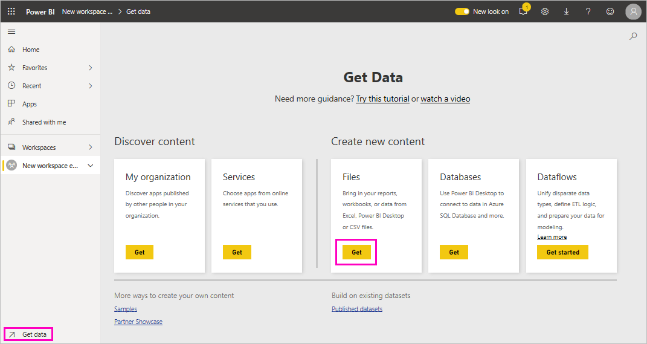Image resolution: width=647 pixels, height=344 pixels.
Task: Open the user profile avatar
Action: tap(633, 11)
